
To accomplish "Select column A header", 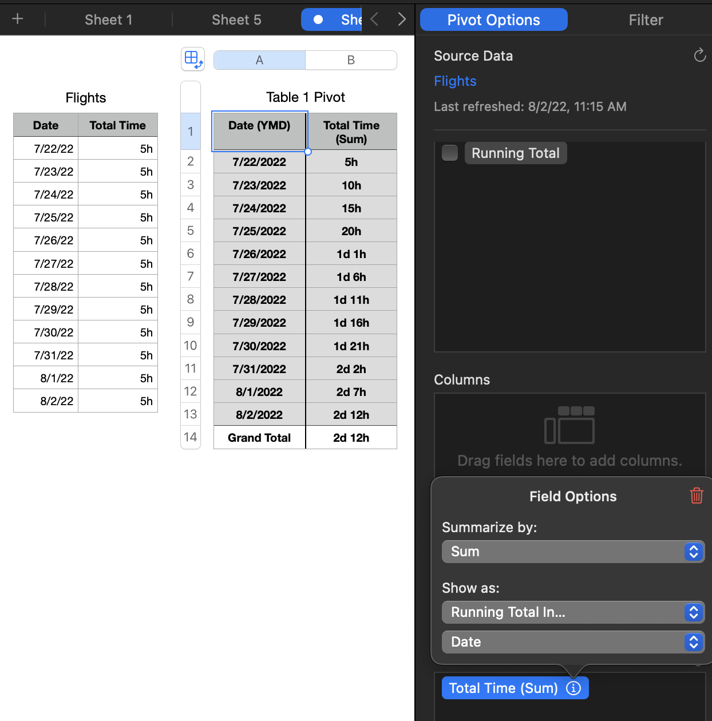I will pyautogui.click(x=259, y=60).
